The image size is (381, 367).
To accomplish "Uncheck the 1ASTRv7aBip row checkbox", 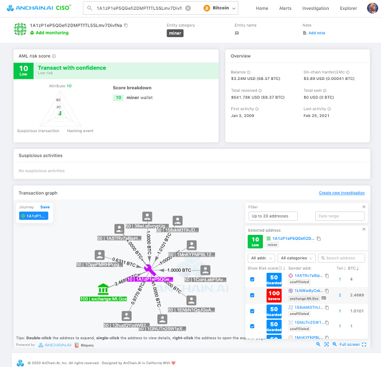I will [x=252, y=279].
